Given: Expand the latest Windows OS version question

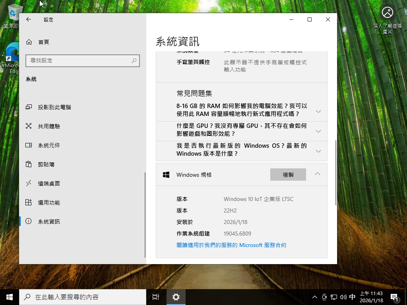Looking at the screenshot, I should (x=318, y=151).
